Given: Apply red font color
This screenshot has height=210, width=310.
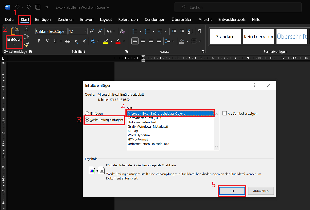Looking at the screenshot, I should [118, 41].
